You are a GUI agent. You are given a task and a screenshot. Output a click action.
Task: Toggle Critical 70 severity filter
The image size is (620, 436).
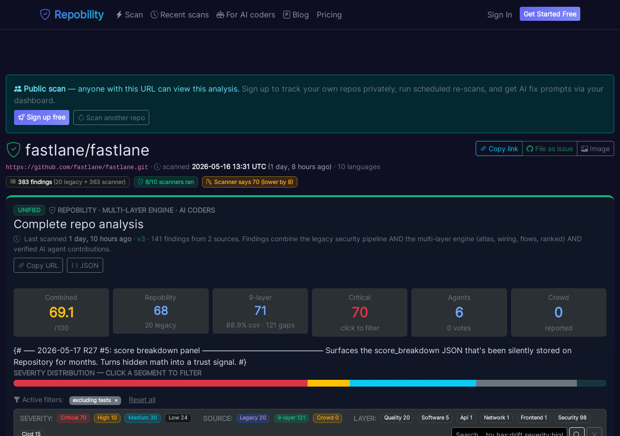pos(73,418)
